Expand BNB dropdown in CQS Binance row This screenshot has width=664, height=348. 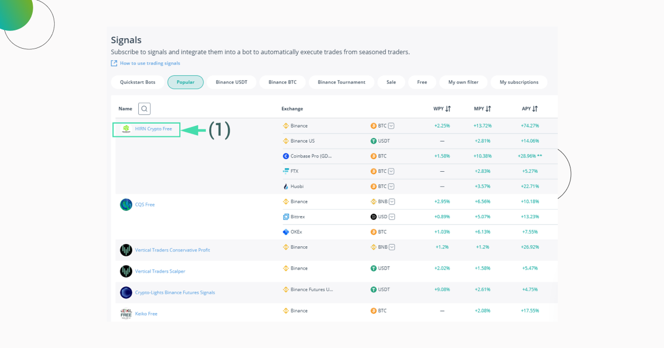[x=392, y=202]
